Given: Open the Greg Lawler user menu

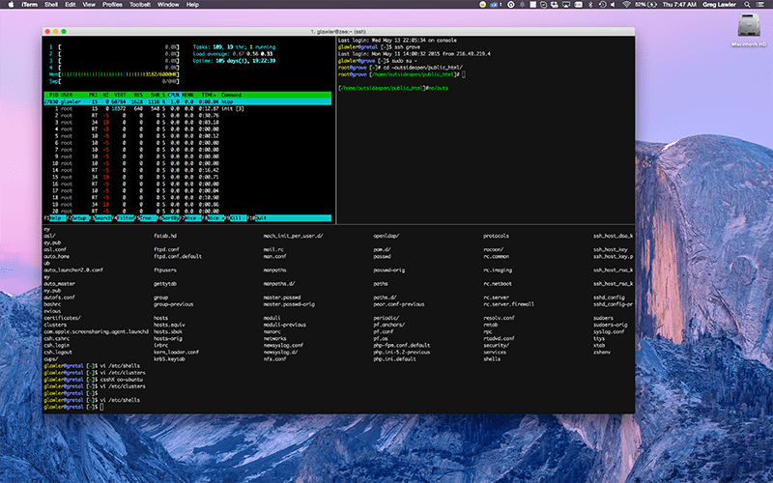Looking at the screenshot, I should click(719, 5).
